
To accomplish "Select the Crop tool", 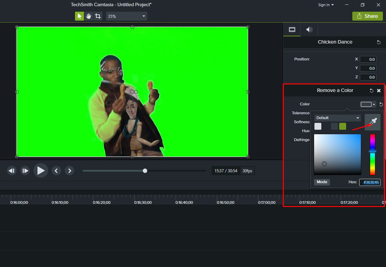I will 98,16.
